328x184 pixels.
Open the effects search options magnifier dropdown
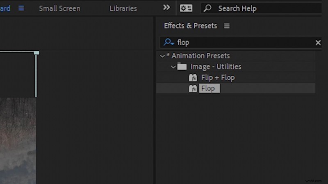tap(169, 42)
